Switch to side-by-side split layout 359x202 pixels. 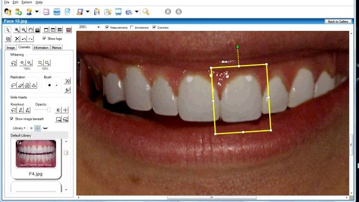coord(53,30)
